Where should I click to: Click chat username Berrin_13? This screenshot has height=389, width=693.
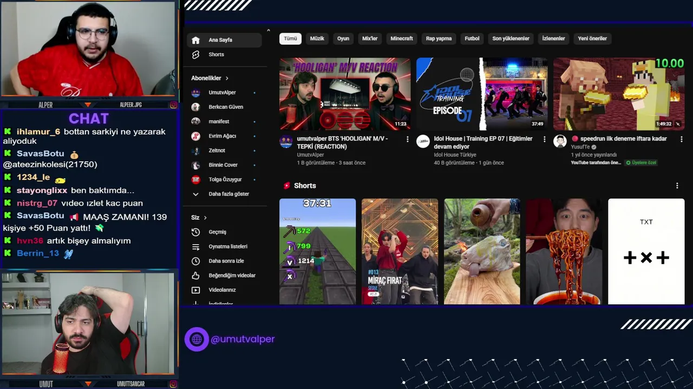pyautogui.click(x=38, y=253)
